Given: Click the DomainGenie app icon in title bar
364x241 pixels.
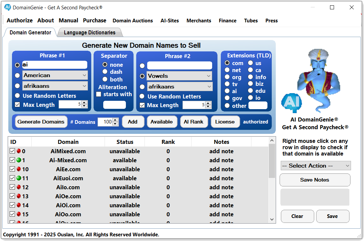Looking at the screenshot, I should click(8, 7).
